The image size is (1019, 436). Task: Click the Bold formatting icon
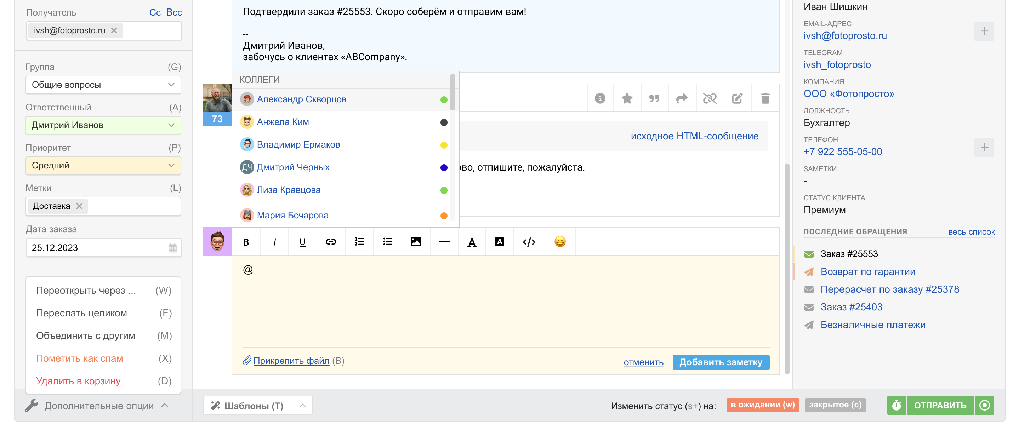point(246,242)
